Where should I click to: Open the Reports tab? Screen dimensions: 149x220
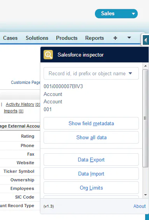click(95, 38)
